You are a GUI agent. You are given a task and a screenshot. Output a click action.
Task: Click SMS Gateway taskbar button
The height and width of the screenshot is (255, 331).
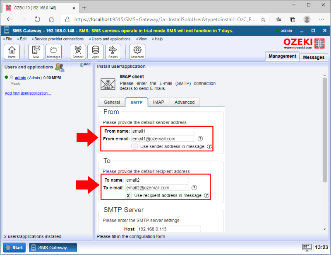click(x=53, y=248)
